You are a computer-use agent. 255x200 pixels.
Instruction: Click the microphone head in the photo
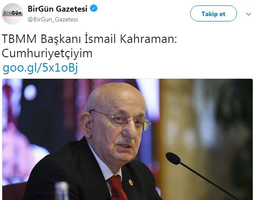tap(173, 158)
